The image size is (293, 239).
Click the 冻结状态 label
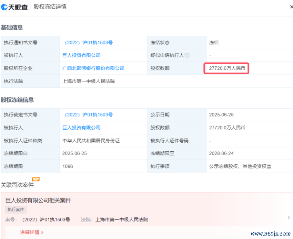point(160,43)
